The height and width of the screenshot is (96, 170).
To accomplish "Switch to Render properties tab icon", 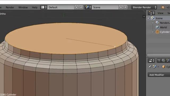I will coord(159,61).
